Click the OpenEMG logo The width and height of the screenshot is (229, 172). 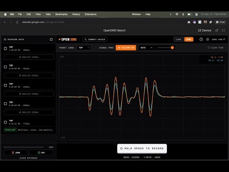(x=68, y=39)
